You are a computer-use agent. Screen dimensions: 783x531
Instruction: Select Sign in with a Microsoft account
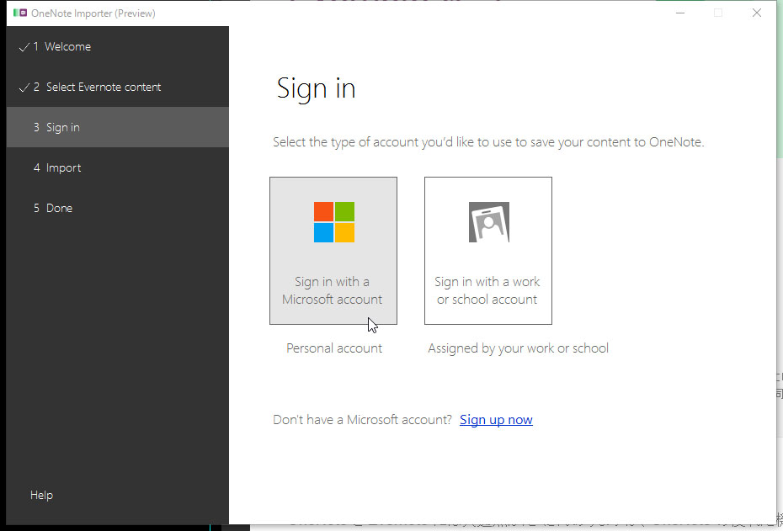333,251
